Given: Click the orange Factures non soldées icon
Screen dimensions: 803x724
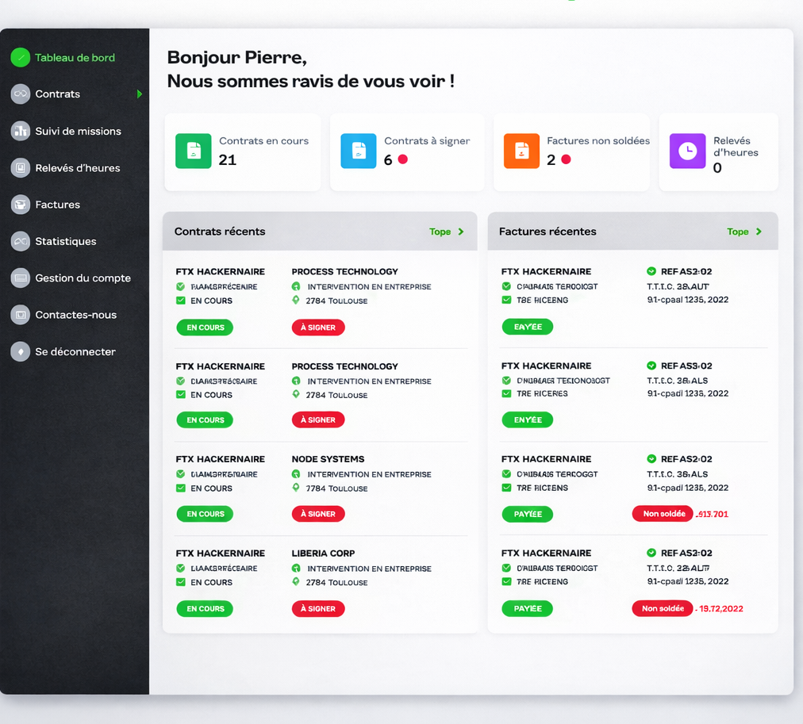Looking at the screenshot, I should coord(521,151).
